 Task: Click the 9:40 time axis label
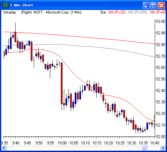click(16, 143)
